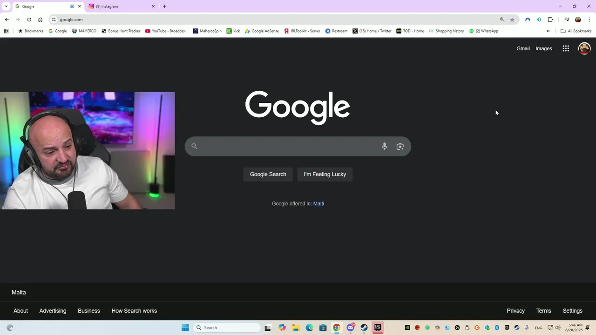
Task: Switch Google language to Malti
Action: point(318,204)
